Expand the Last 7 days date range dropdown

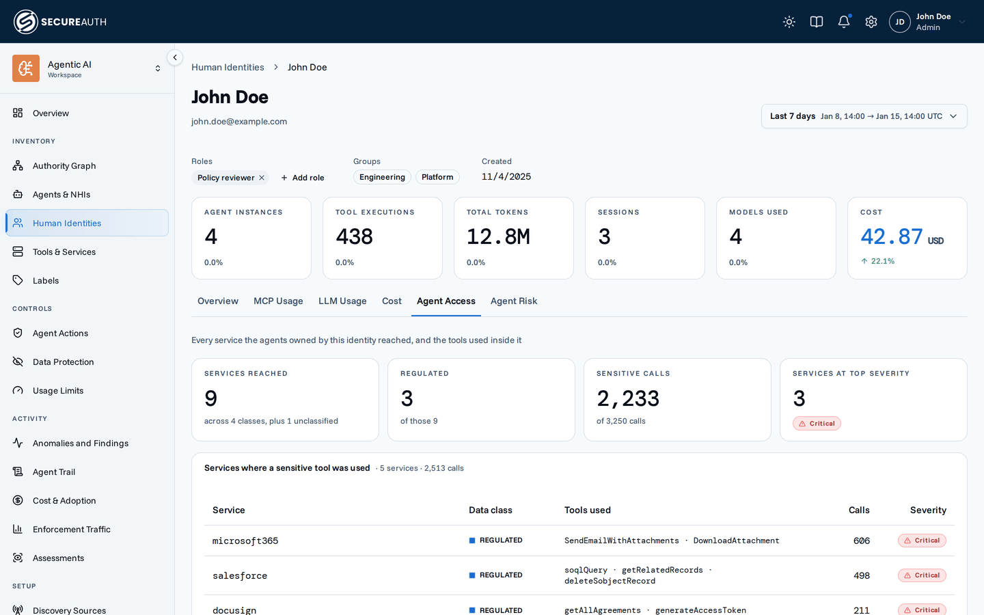point(864,116)
